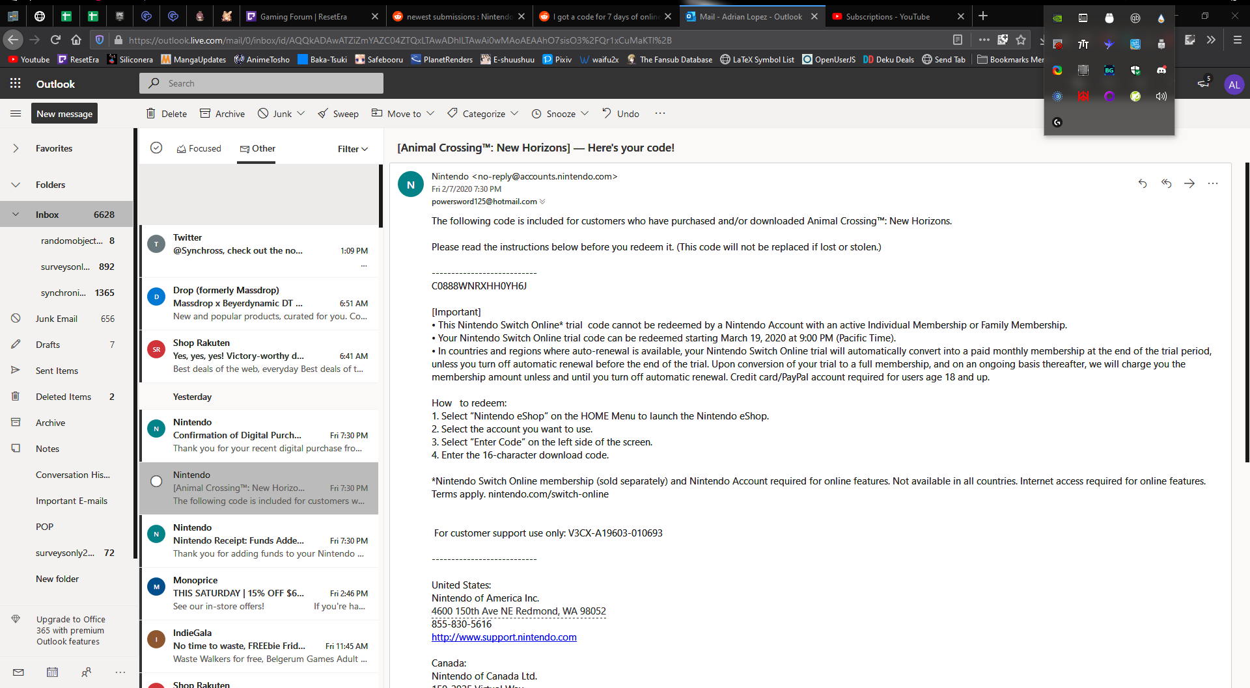Click the Delete trash icon in toolbar
The image size is (1250, 688).
tap(151, 114)
